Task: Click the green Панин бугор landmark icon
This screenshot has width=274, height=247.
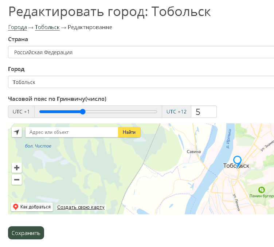Action: [x=261, y=190]
